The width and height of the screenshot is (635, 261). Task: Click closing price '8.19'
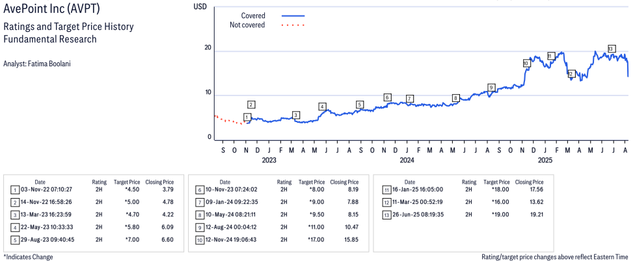353,190
